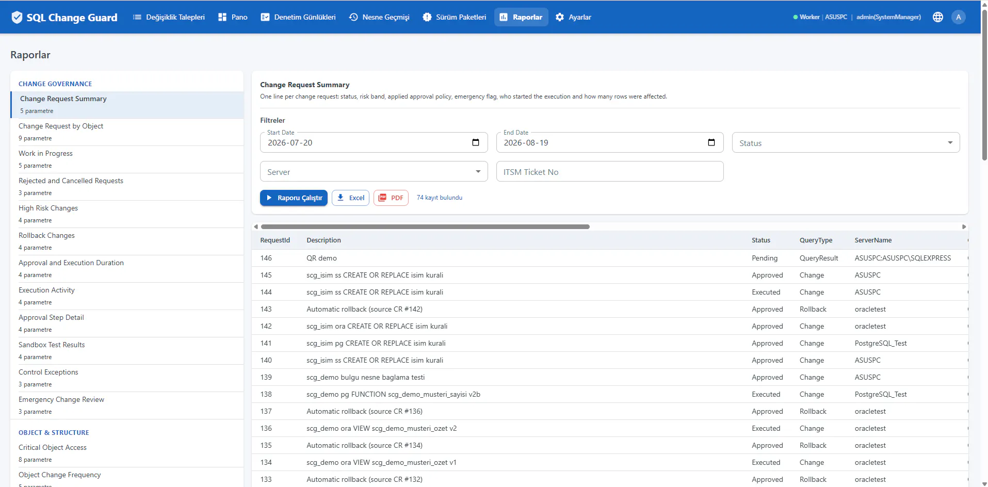This screenshot has height=487, width=988.
Task: Open Nesne Geçmişi page
Action: (379, 17)
